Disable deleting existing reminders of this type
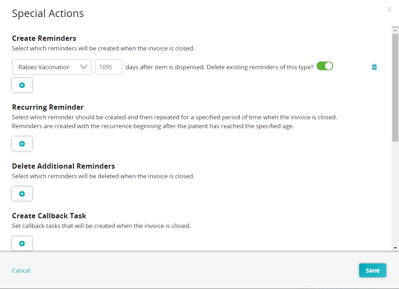The image size is (399, 289). [324, 66]
